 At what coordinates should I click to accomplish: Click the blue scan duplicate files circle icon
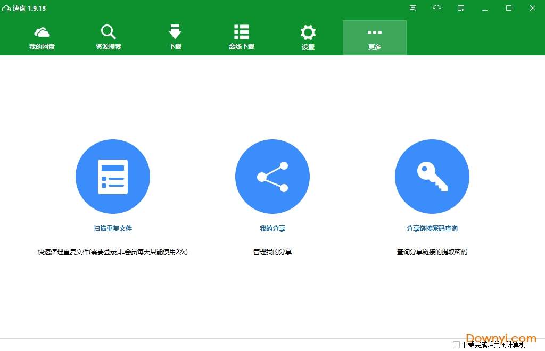coord(113,176)
